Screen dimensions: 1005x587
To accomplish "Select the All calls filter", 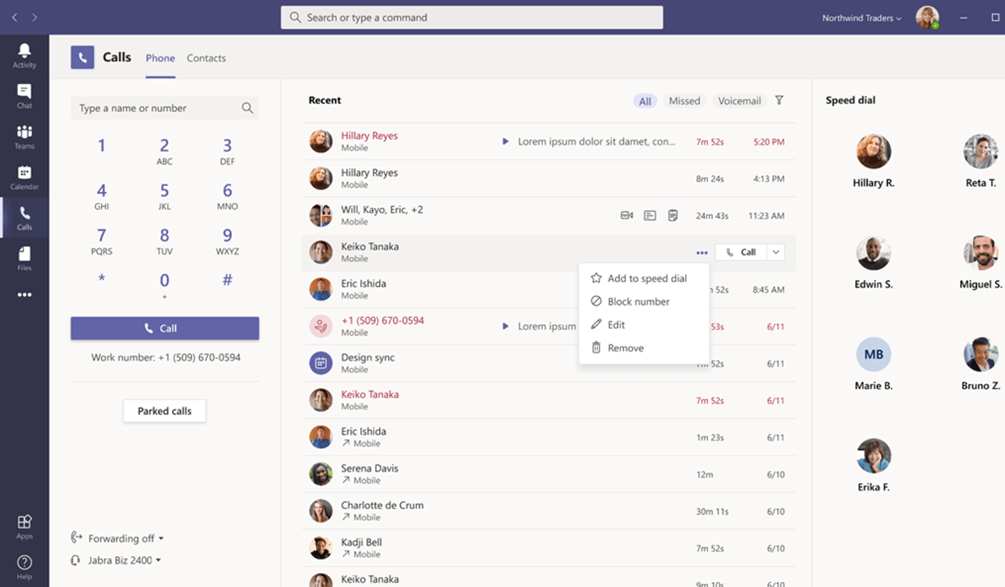I will point(645,101).
